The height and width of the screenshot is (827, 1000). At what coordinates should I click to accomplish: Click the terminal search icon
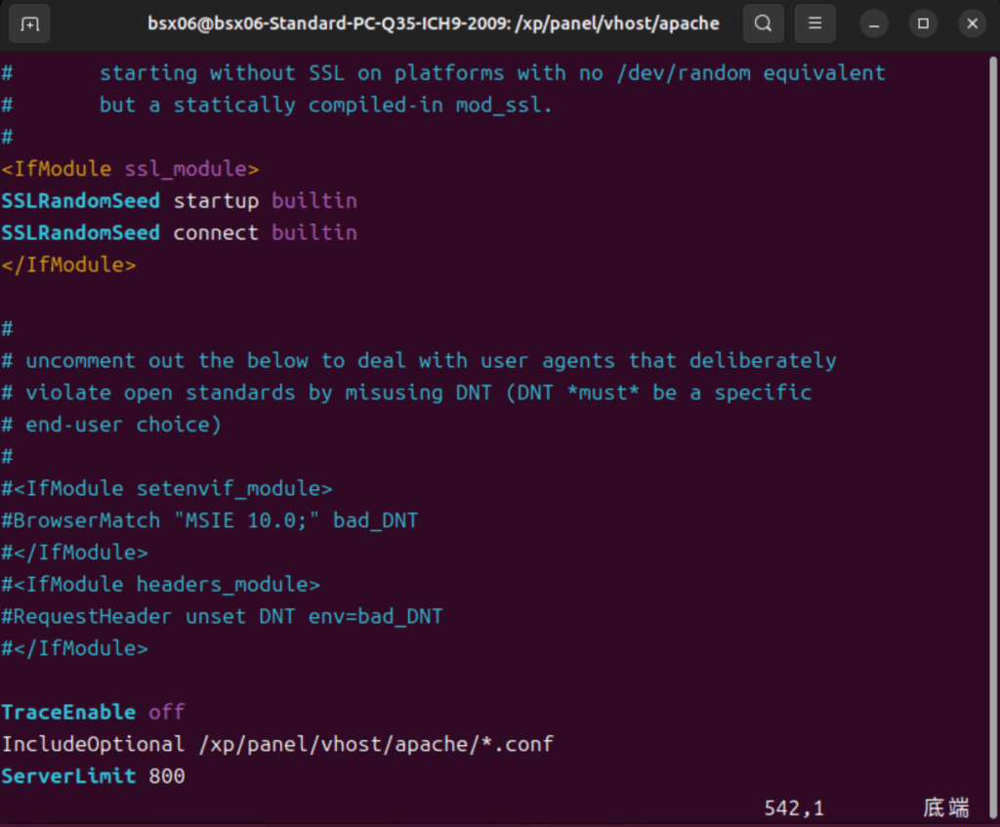point(764,24)
